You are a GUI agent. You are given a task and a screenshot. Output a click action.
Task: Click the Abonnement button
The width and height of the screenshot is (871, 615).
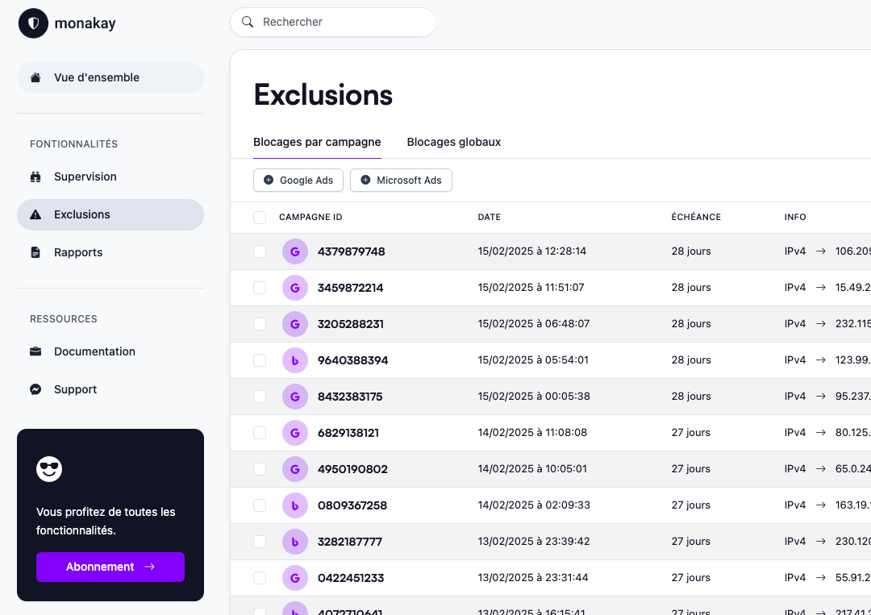pyautogui.click(x=110, y=567)
